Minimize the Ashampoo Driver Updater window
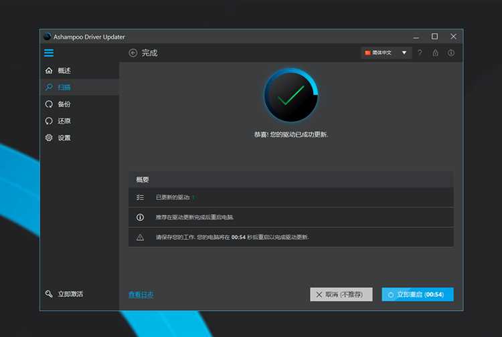 click(416, 37)
